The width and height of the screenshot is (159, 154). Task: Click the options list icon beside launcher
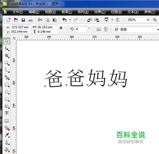tap(118, 20)
